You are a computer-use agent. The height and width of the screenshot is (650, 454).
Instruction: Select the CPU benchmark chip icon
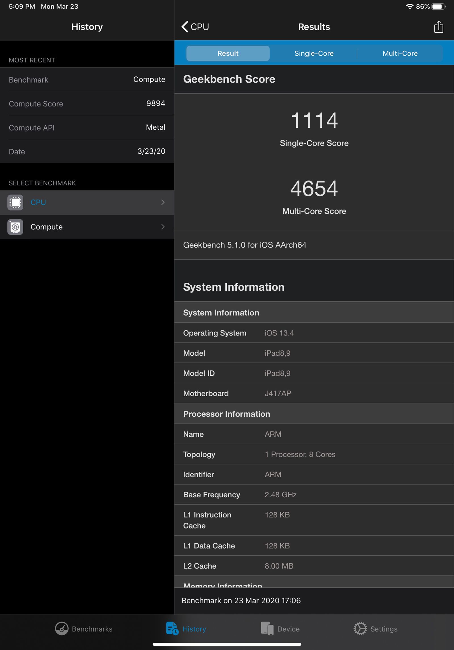15,202
